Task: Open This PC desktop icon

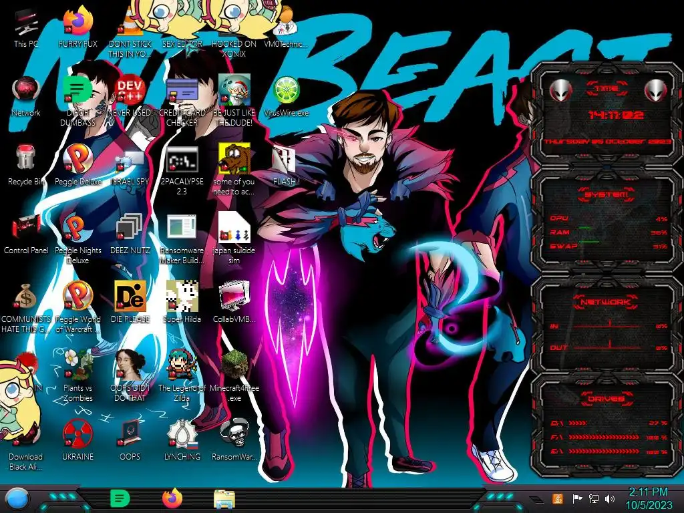Action: pos(26,28)
